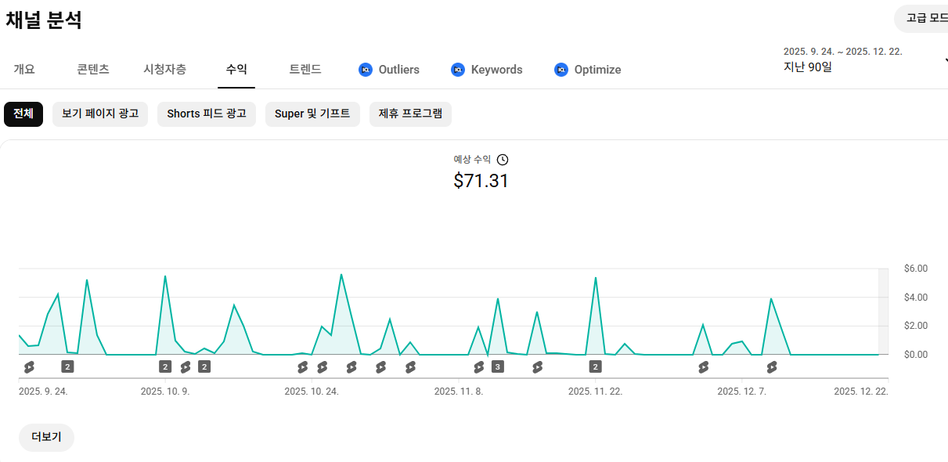The height and width of the screenshot is (462, 948).
Task: Open the badge marked 3 under the chart
Action: pos(497,366)
